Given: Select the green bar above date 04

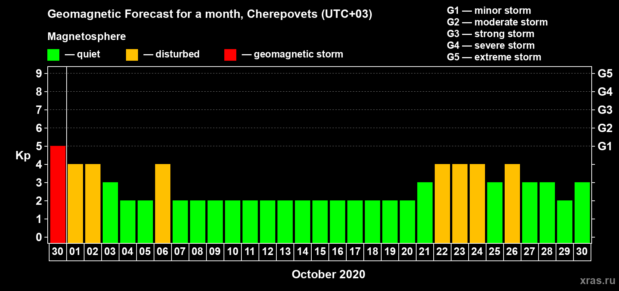Looking at the screenshot, I should (x=128, y=222).
